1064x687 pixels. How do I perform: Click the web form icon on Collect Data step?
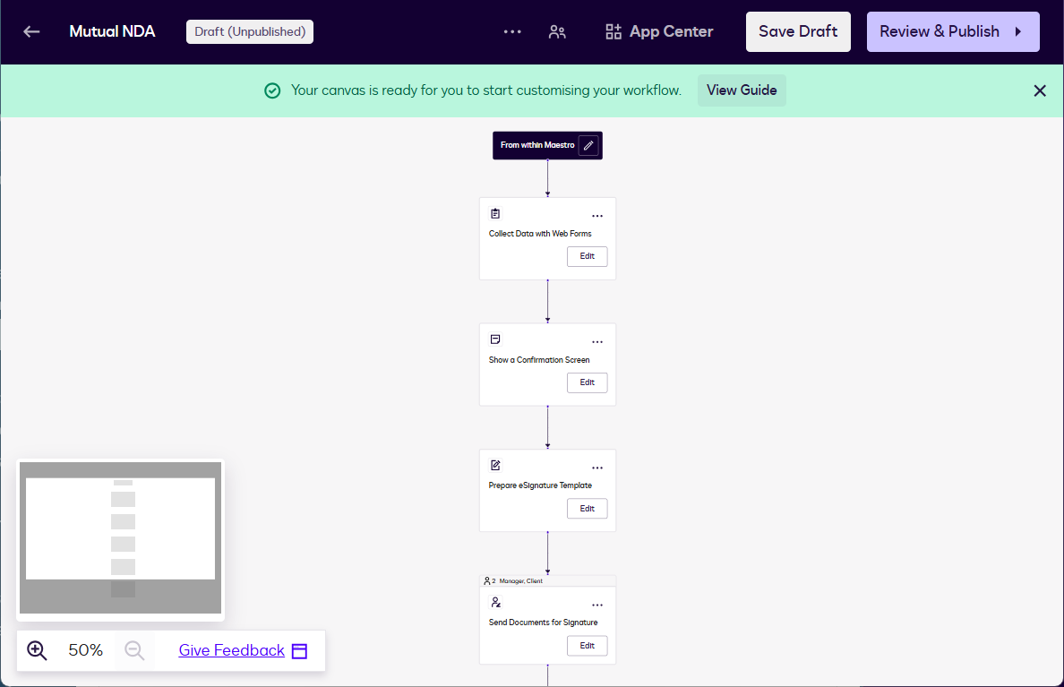pyautogui.click(x=495, y=213)
